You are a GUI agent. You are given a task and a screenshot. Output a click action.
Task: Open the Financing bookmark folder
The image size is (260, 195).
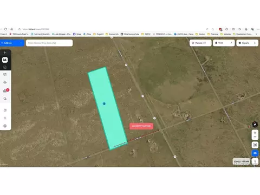tap(213, 34)
